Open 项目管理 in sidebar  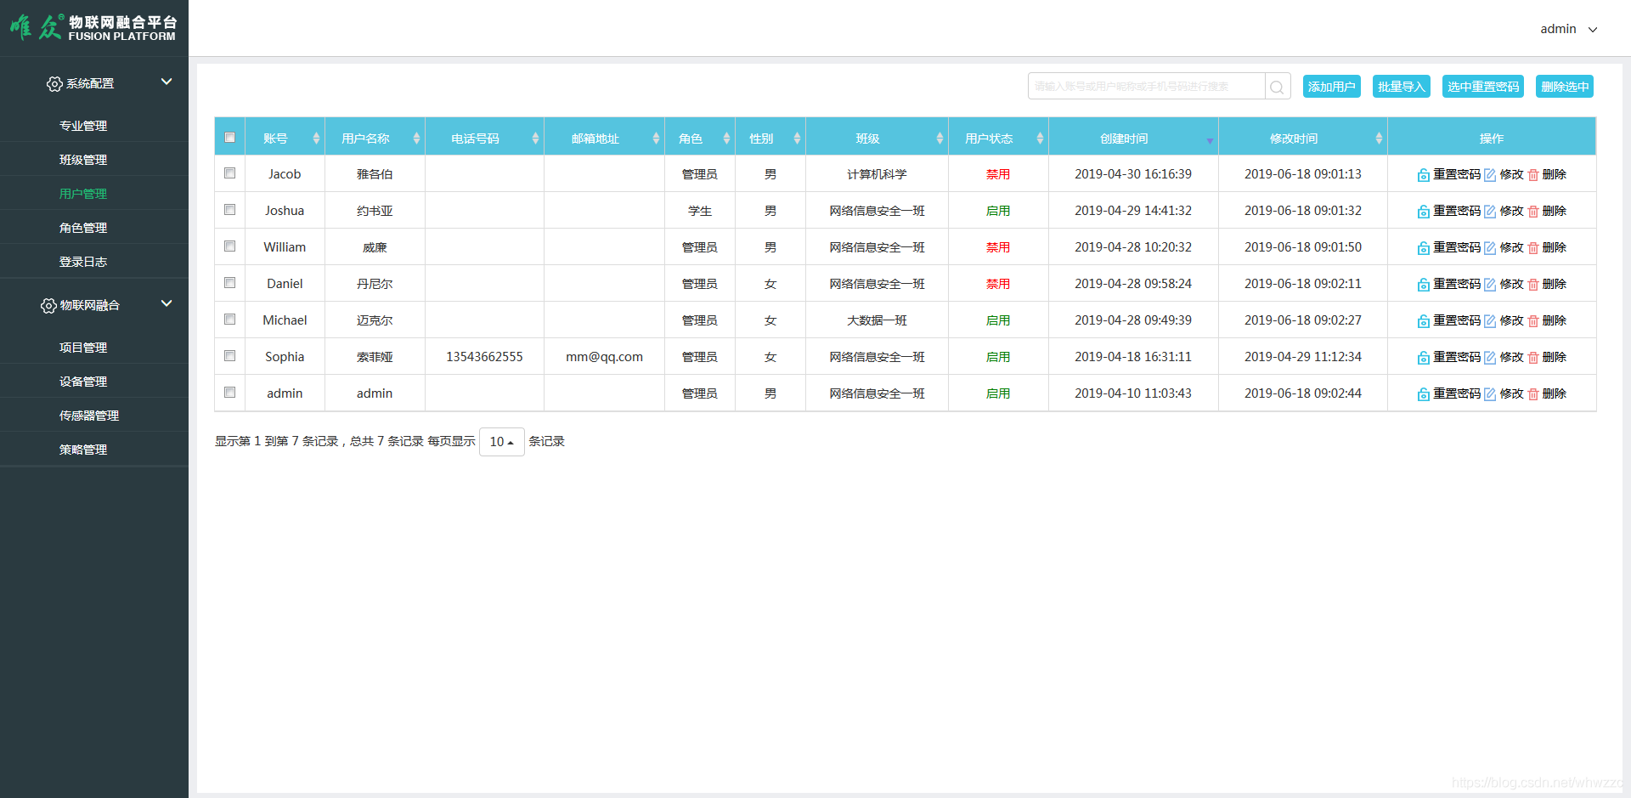83,348
